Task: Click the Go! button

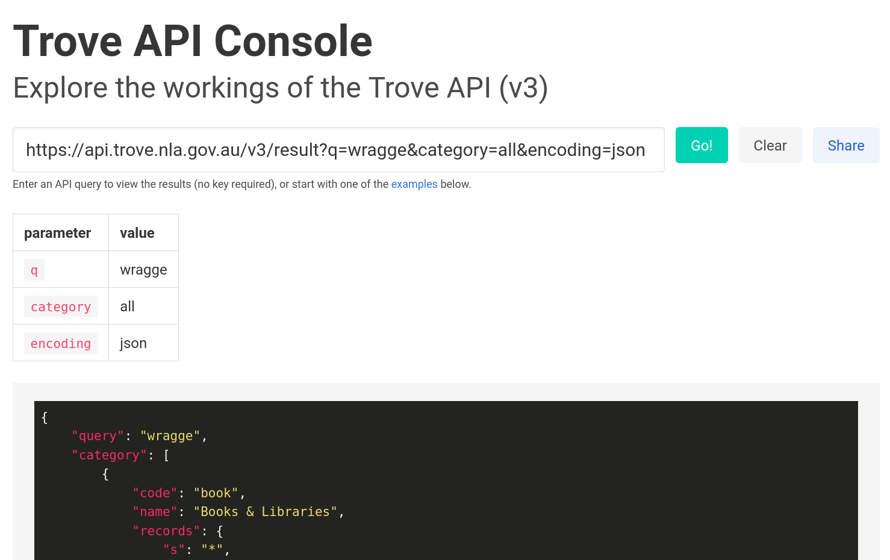Action: click(702, 145)
